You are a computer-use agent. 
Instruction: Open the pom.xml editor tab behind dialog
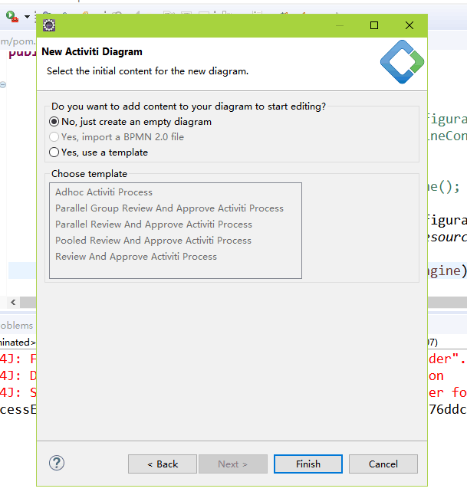pyautogui.click(x=18, y=41)
